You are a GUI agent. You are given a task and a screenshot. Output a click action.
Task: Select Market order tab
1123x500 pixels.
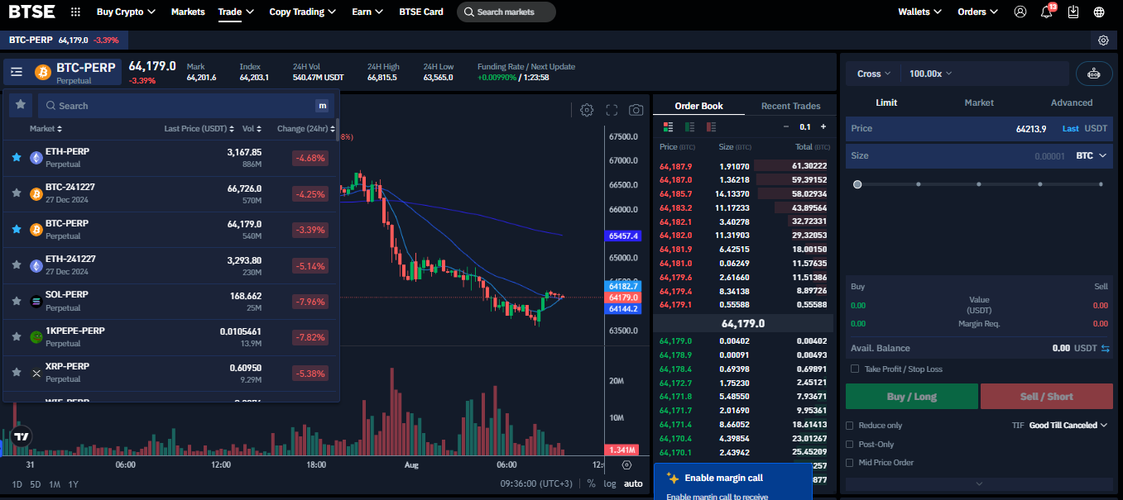pos(979,102)
